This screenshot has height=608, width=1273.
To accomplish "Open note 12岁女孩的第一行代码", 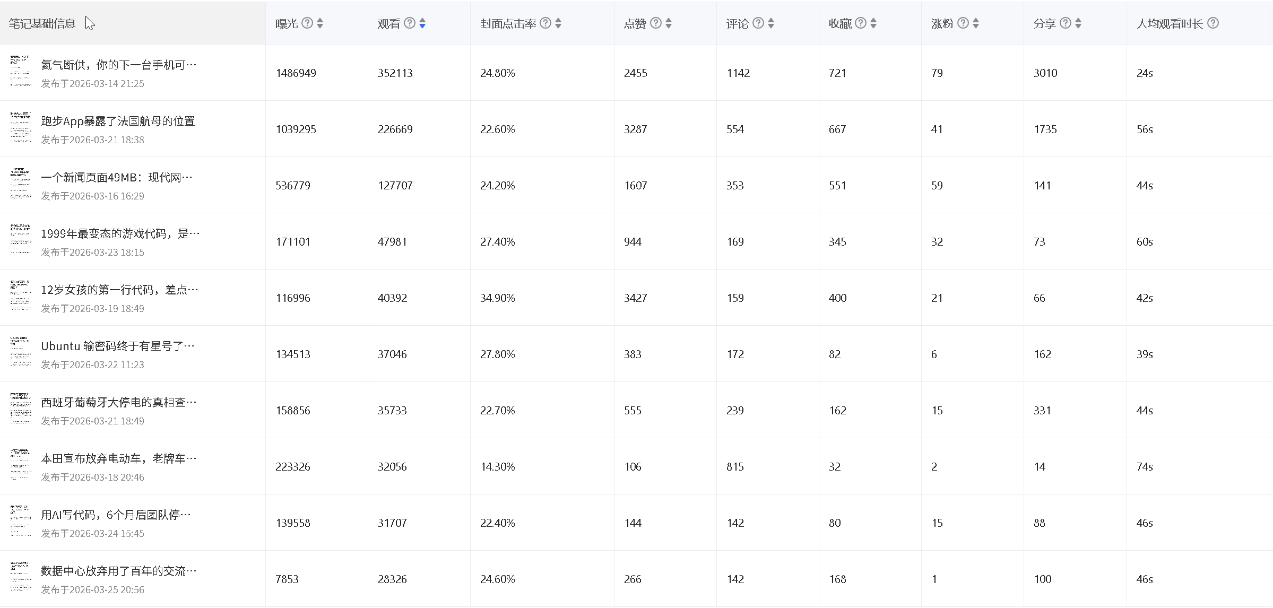I will pos(119,290).
